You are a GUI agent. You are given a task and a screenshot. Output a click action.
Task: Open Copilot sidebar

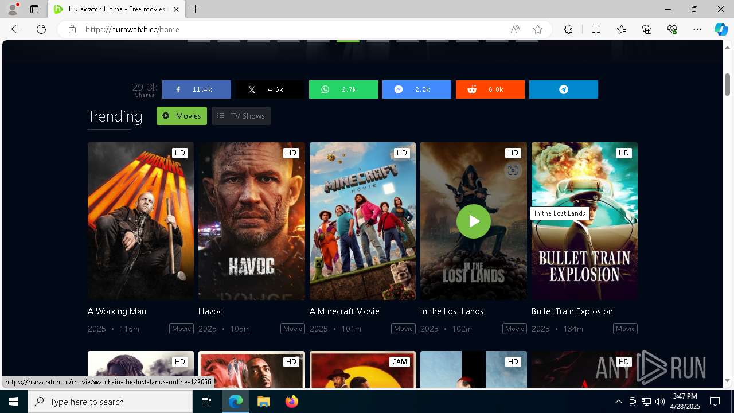click(x=721, y=29)
